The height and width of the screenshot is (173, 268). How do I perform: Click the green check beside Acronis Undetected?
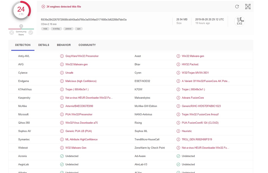(x=62, y=156)
